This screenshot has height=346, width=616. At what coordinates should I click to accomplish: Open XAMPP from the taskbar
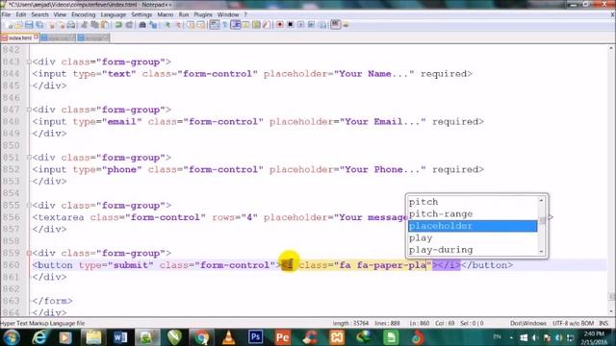[x=337, y=337]
